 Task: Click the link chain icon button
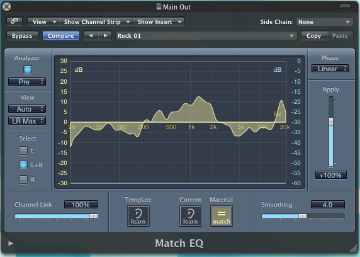pos(14,21)
